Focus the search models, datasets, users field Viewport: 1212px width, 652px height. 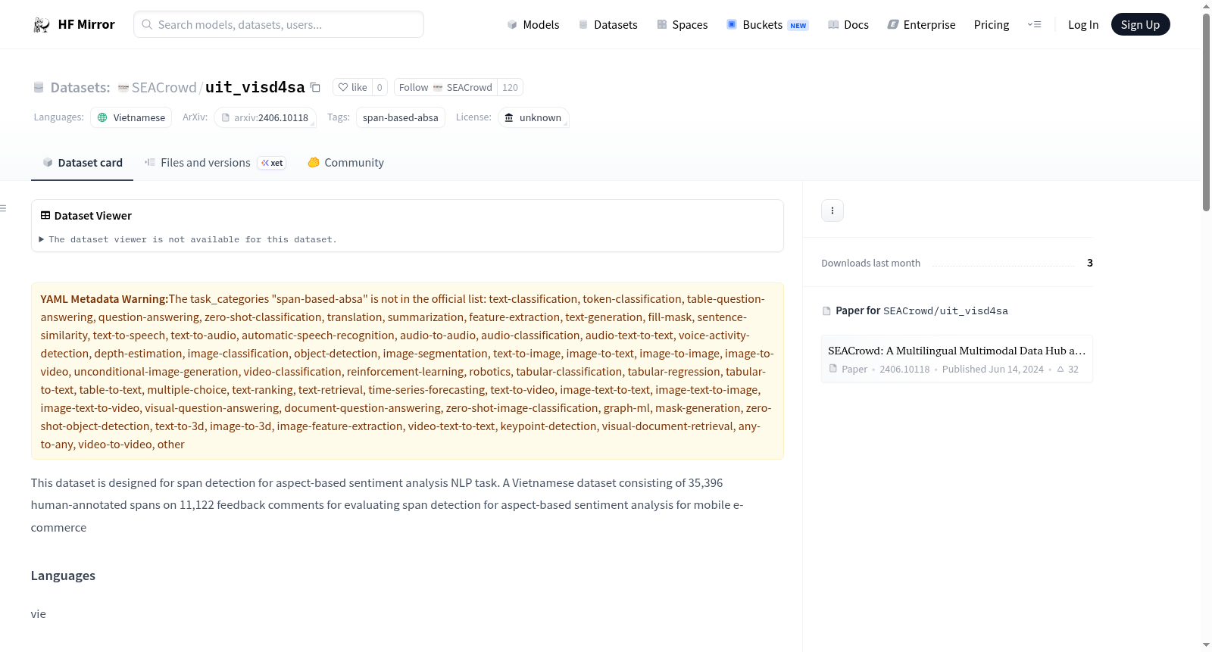tap(279, 25)
